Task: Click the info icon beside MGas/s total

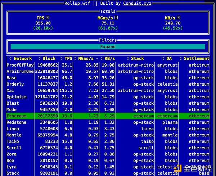Action: (116, 17)
